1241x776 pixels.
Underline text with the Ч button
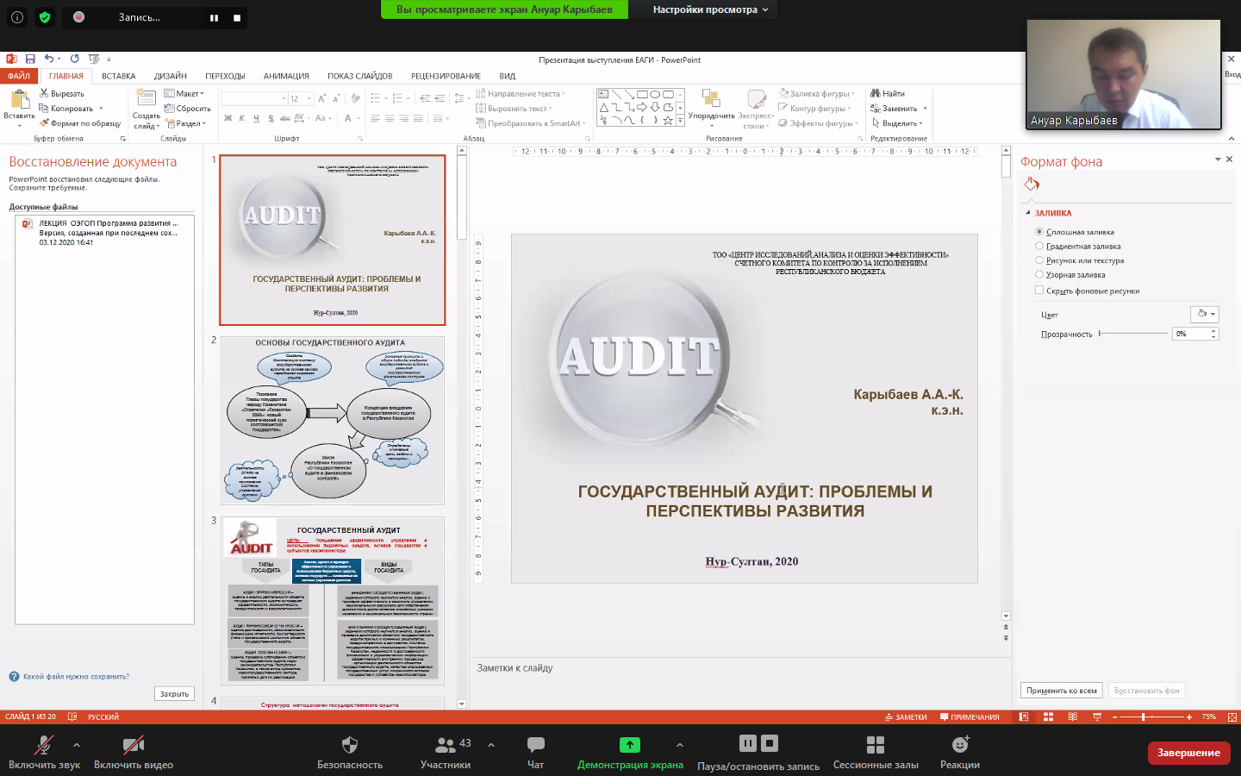point(256,118)
